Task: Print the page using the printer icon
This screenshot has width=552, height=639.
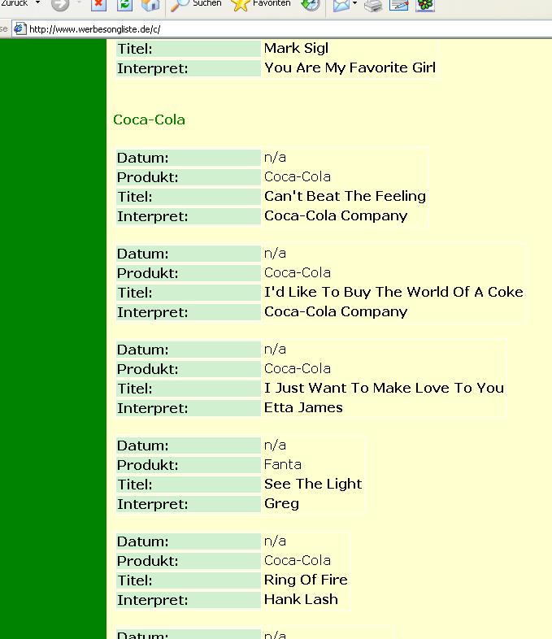Action: pyautogui.click(x=373, y=5)
